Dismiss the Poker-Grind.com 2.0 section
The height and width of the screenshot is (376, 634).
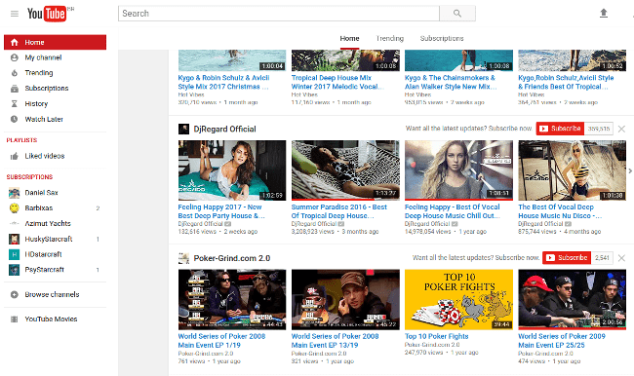point(622,258)
